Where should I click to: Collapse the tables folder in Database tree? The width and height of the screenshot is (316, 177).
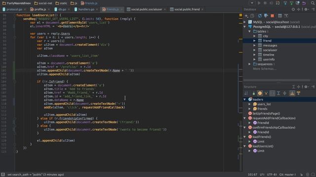coord(250,31)
